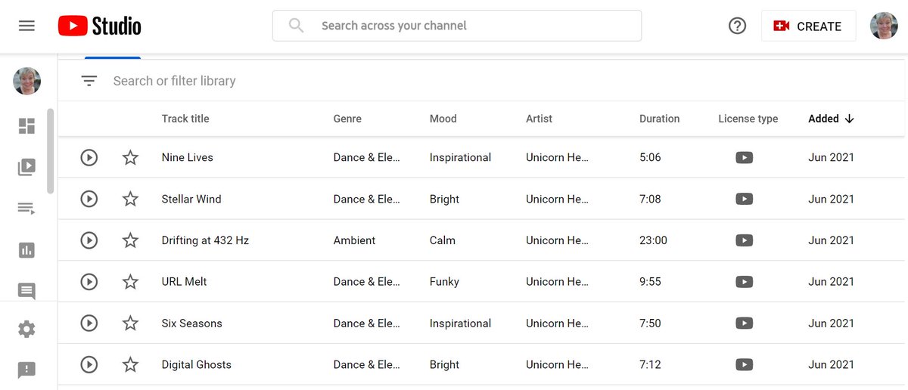Star the URL Melt track
Screen dimensions: 908x390
click(x=130, y=281)
